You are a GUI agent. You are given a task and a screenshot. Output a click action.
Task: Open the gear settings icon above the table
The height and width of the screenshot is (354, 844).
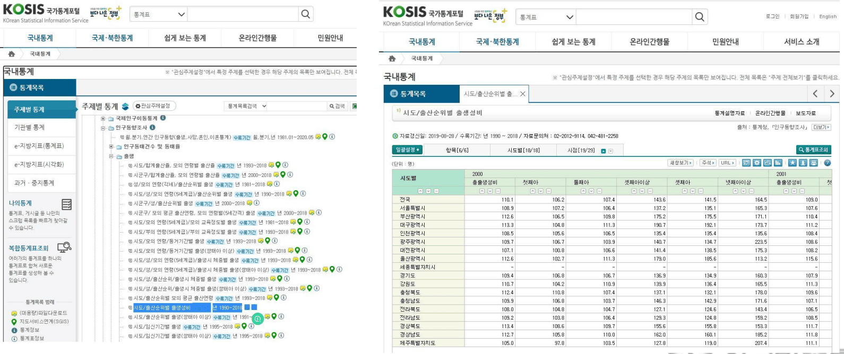coord(757,163)
